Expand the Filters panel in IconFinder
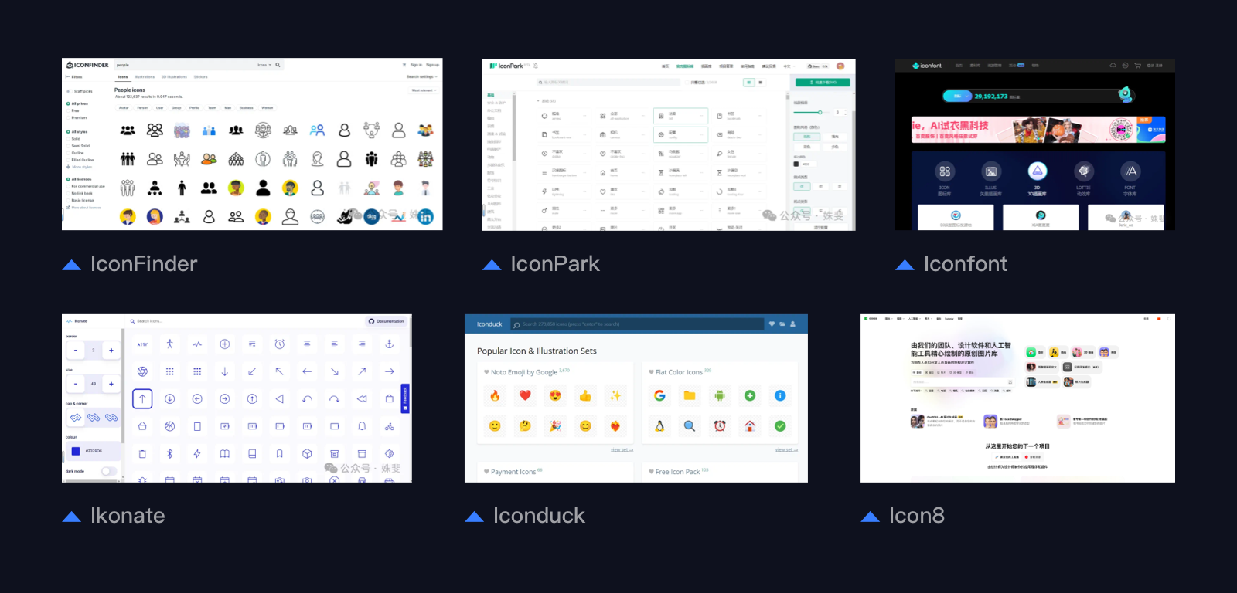 point(75,76)
